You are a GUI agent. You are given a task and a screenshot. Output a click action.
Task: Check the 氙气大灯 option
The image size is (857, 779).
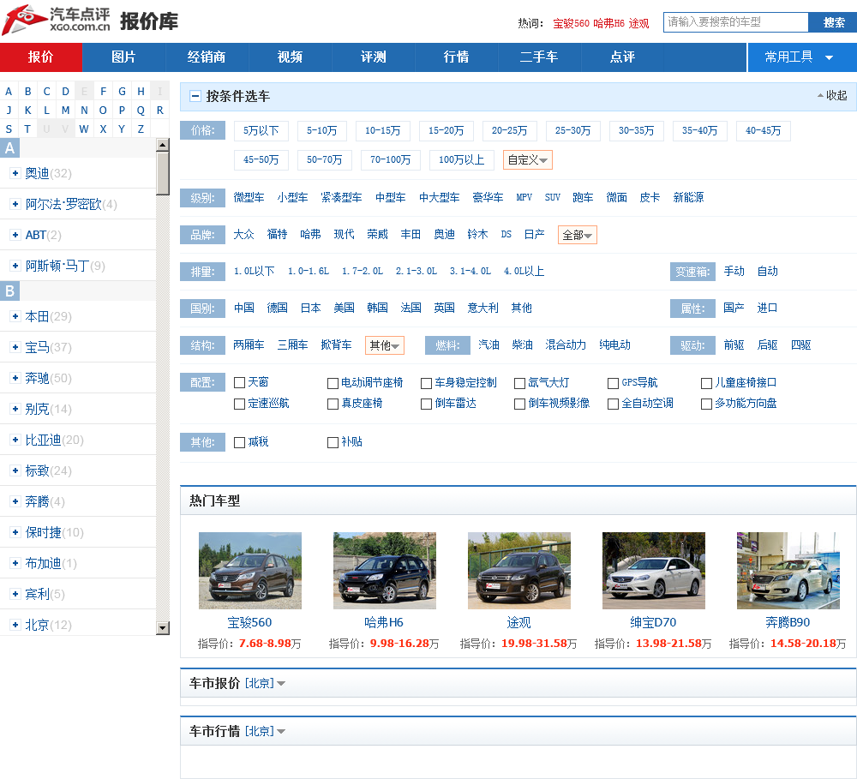click(519, 383)
